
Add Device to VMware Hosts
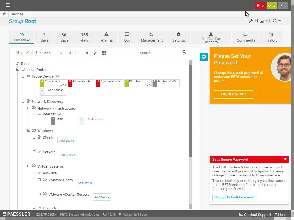pos(85,183)
